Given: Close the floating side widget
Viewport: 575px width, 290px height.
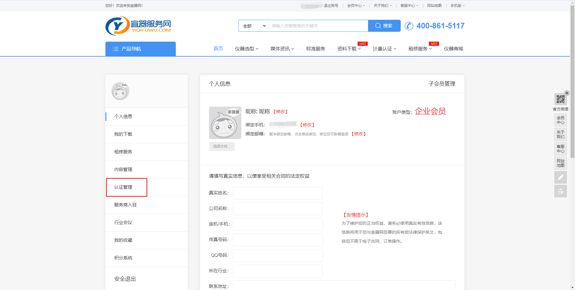Looking at the screenshot, I should coord(567,93).
